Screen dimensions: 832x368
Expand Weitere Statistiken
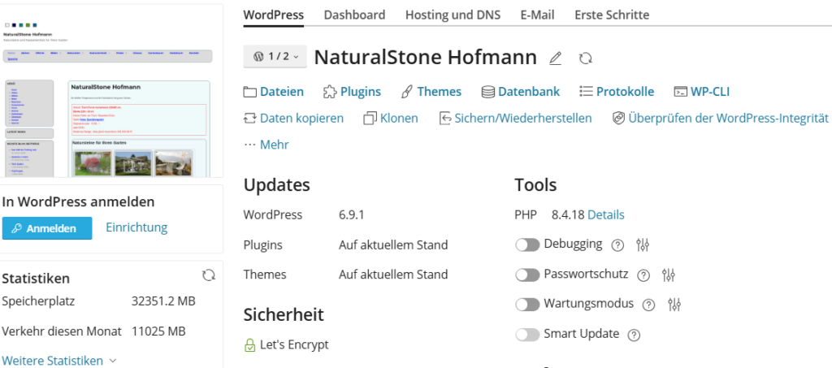pyautogui.click(x=60, y=360)
